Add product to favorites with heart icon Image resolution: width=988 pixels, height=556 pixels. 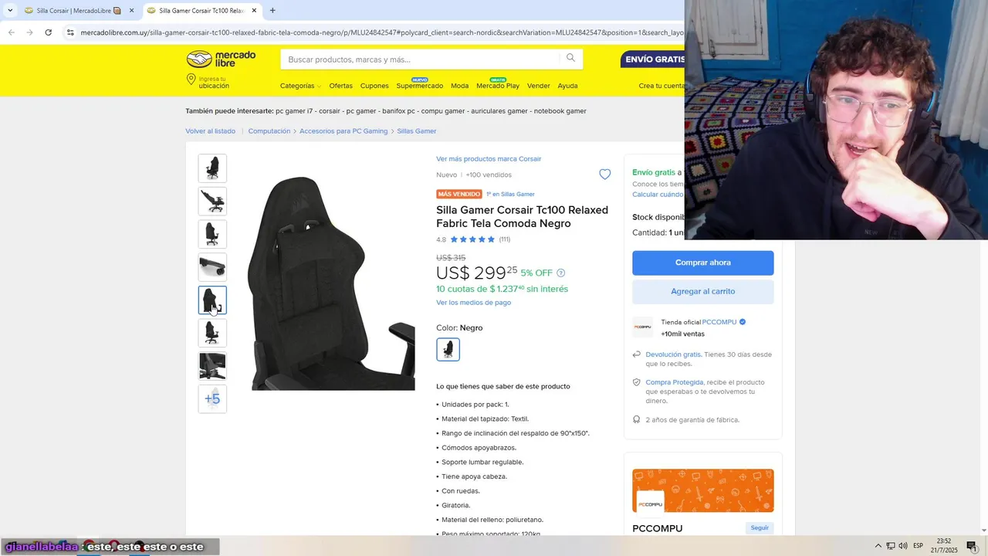click(605, 175)
